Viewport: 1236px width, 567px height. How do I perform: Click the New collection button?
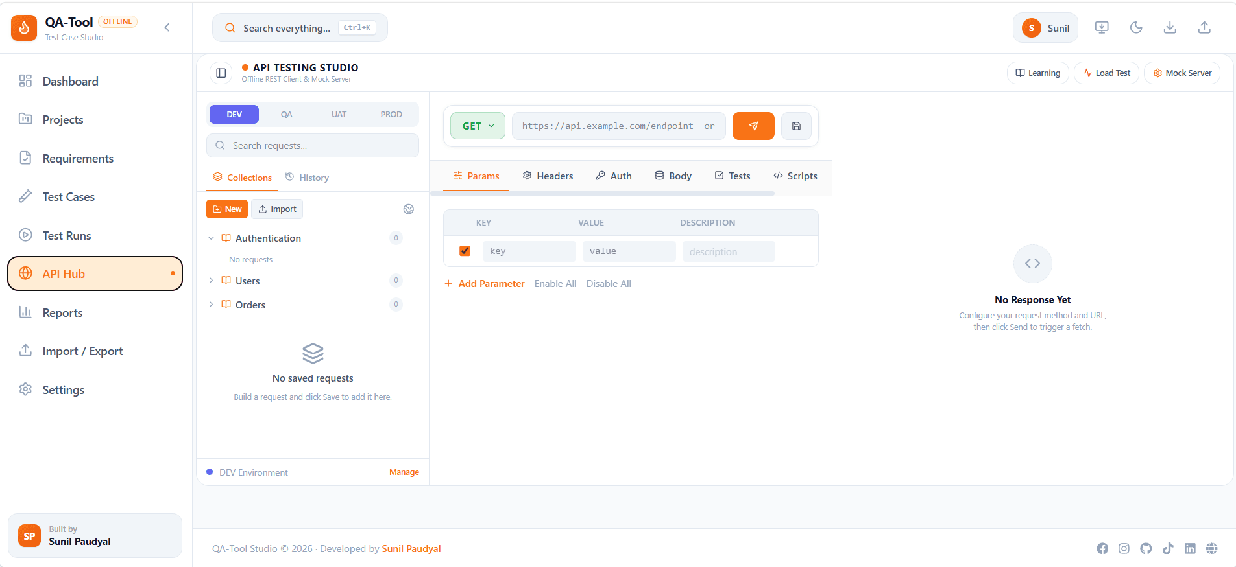pyautogui.click(x=227, y=209)
